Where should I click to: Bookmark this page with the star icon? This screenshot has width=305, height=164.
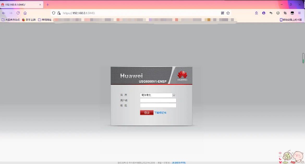pos(228,13)
